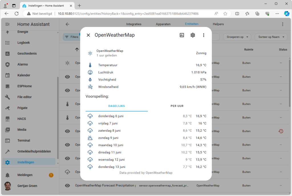Viewport: 292px width, 196px height.
Task: Go back with the arrow button
Action: pyautogui.click(x=68, y=24)
